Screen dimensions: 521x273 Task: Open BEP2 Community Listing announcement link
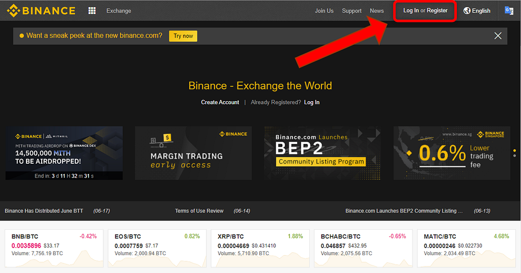(x=403, y=211)
